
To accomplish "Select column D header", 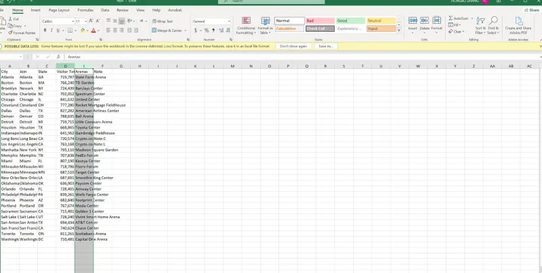I will coord(65,66).
